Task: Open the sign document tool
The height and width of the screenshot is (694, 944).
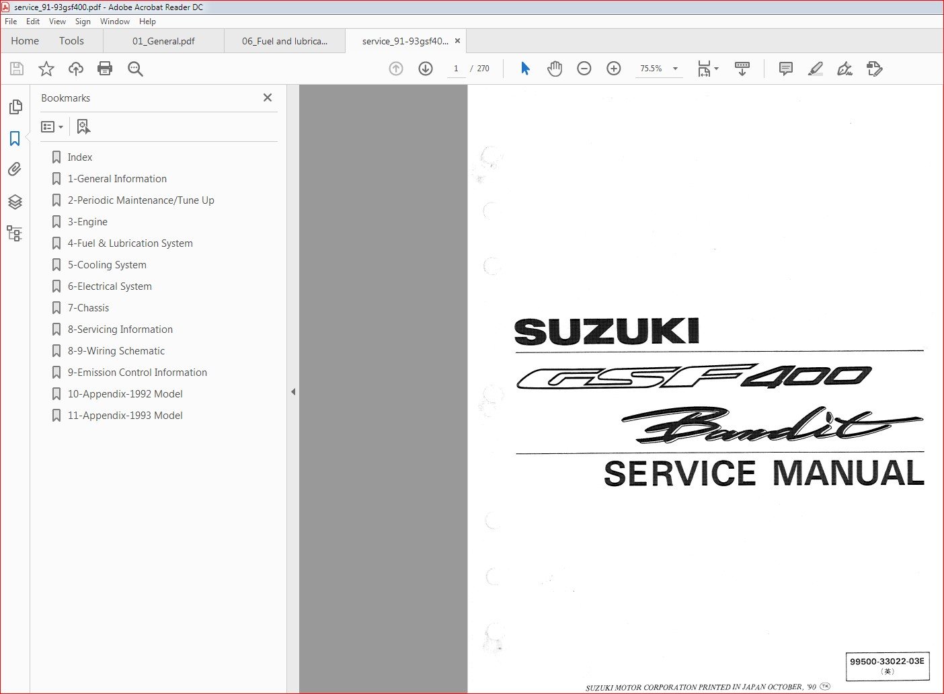Action: (844, 69)
